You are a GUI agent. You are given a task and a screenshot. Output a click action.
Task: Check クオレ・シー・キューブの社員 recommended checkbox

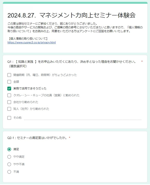(x=9, y=95)
